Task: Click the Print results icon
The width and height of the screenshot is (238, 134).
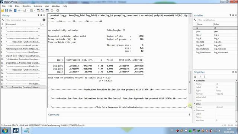Action: (10, 10)
